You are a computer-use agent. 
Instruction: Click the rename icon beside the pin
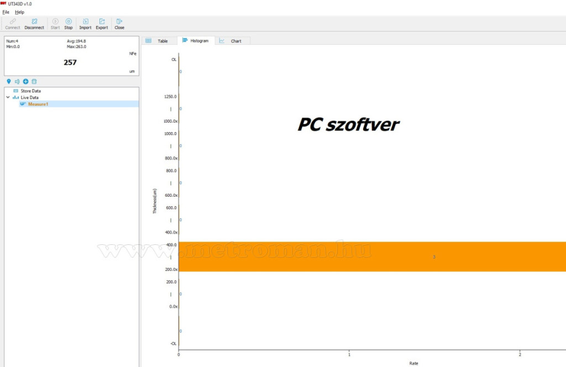[17, 81]
